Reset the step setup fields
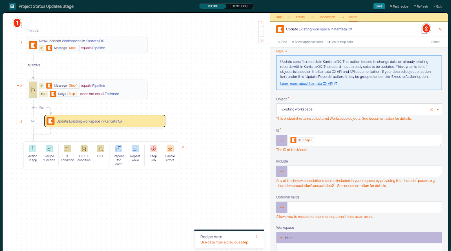Image resolution: width=451 pixels, height=251 pixels. click(x=435, y=42)
